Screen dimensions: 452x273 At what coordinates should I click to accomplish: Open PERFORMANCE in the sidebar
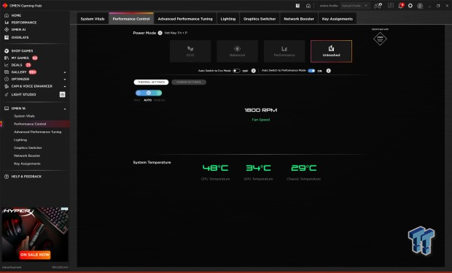[23, 23]
